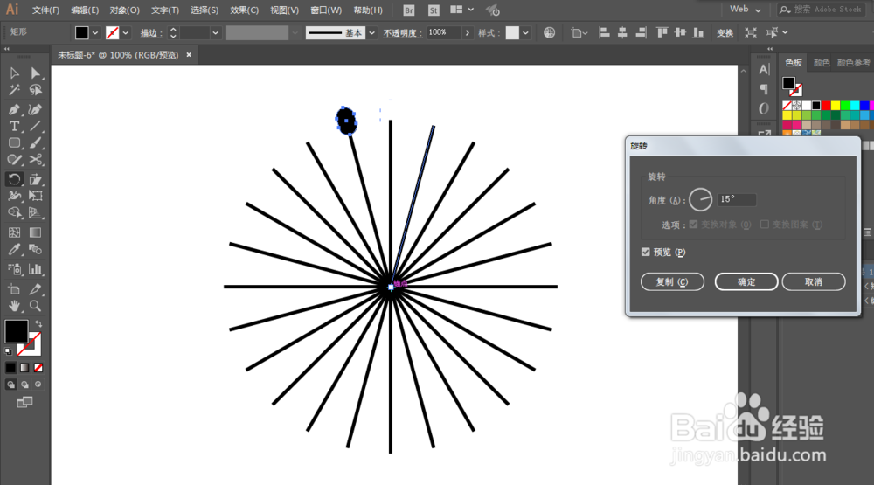Click the 确定 button
The width and height of the screenshot is (874, 485).
pyautogui.click(x=746, y=281)
